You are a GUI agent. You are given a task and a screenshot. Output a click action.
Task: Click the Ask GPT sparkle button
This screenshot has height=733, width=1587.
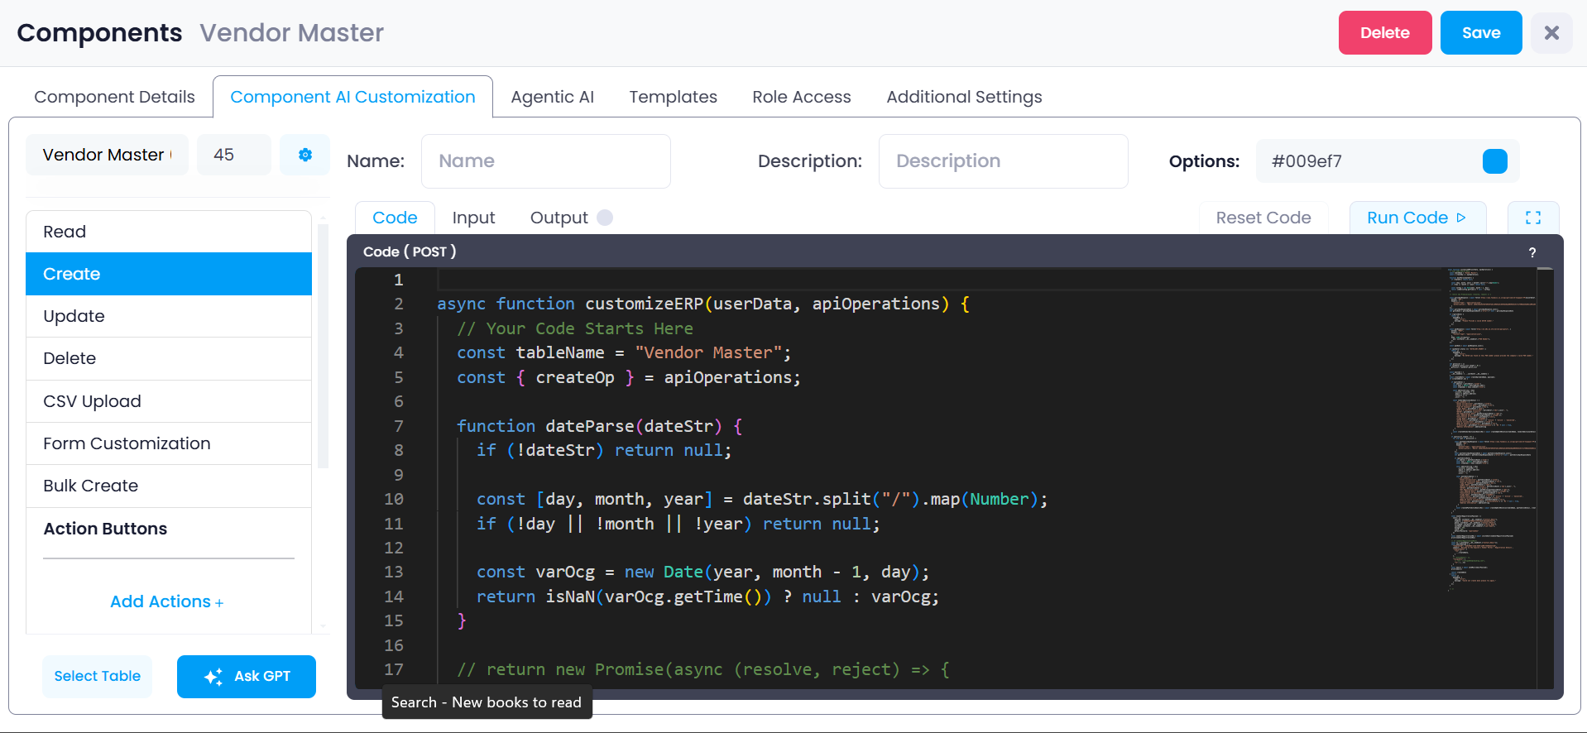(247, 677)
